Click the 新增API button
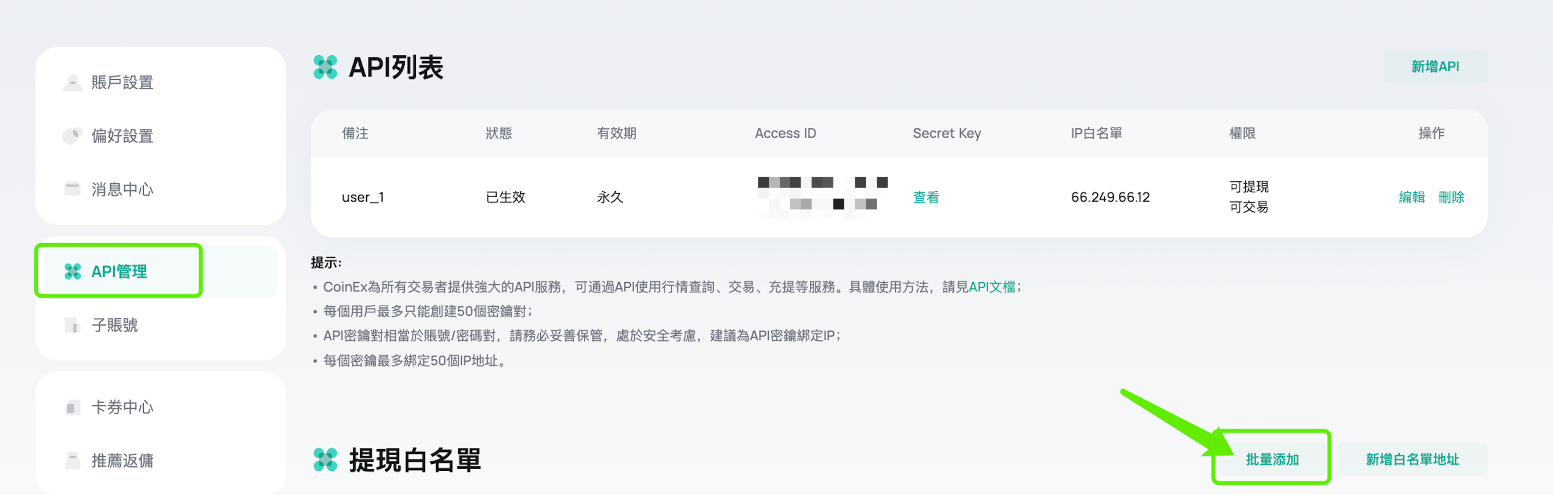 (1435, 67)
